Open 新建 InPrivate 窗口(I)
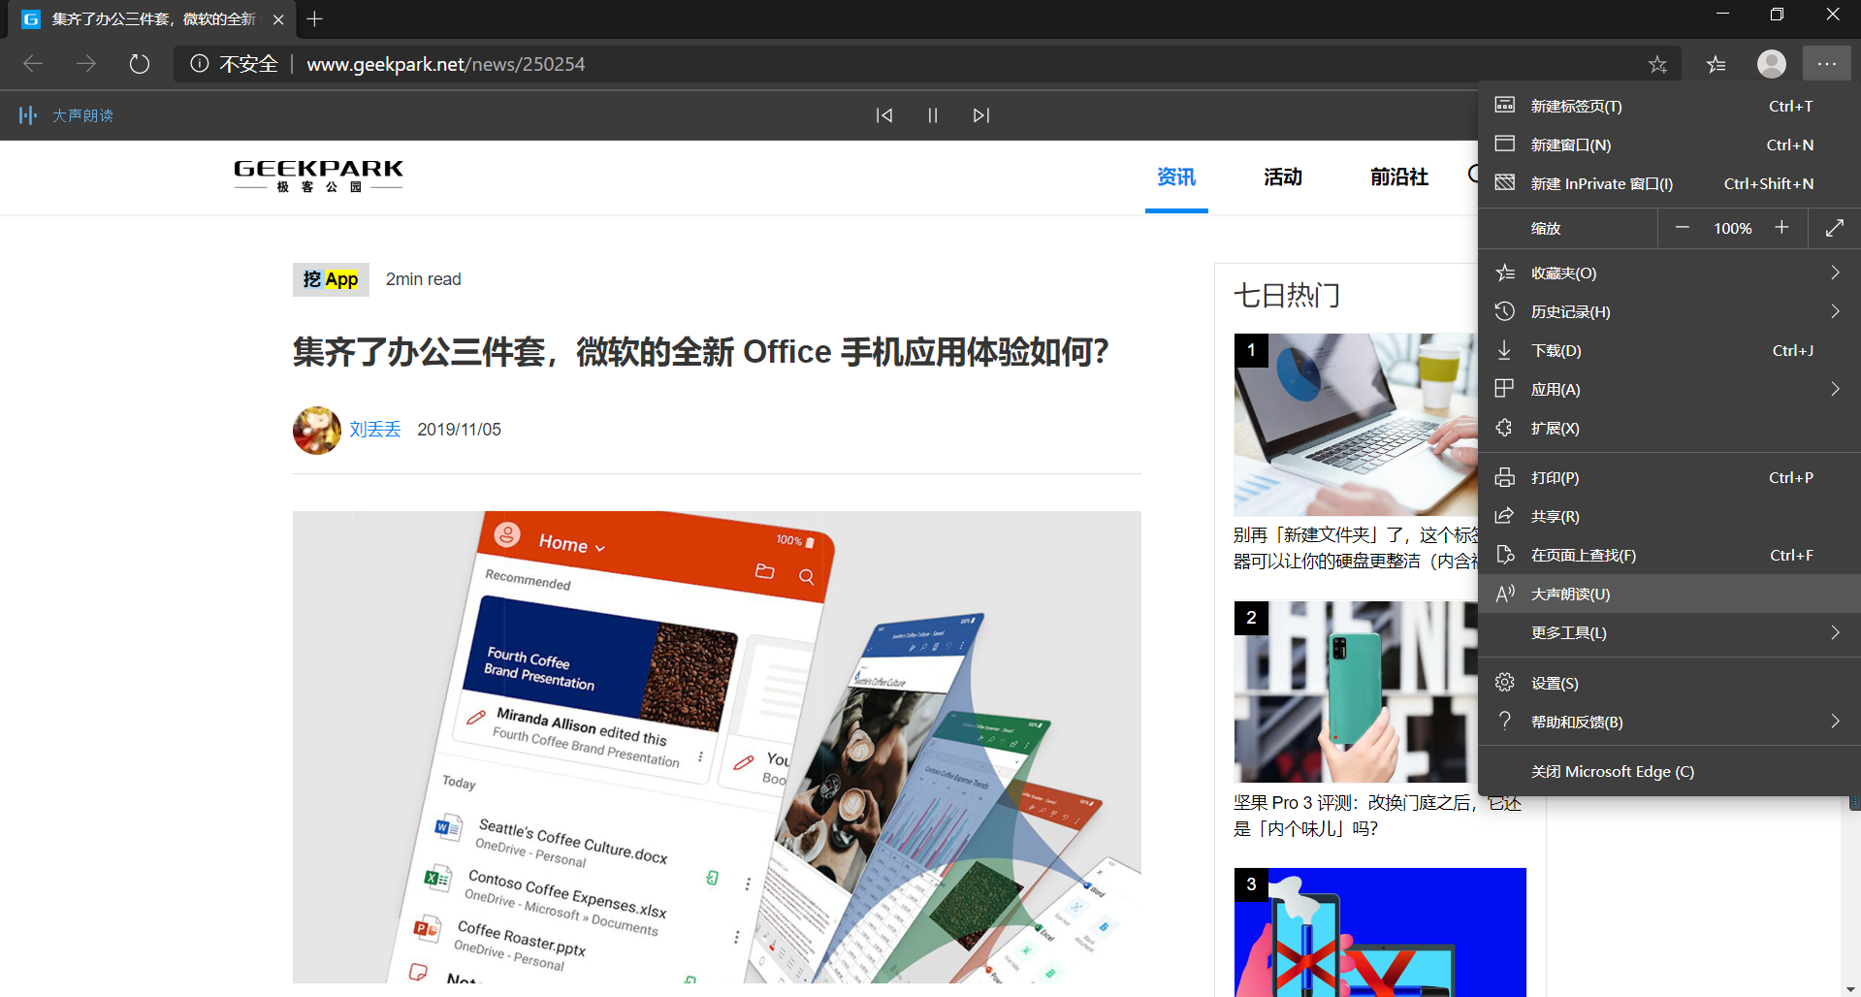 coord(1669,183)
